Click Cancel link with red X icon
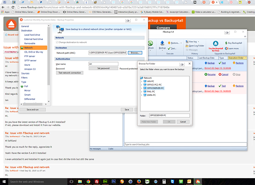This screenshot has width=255, height=185. click(223, 75)
